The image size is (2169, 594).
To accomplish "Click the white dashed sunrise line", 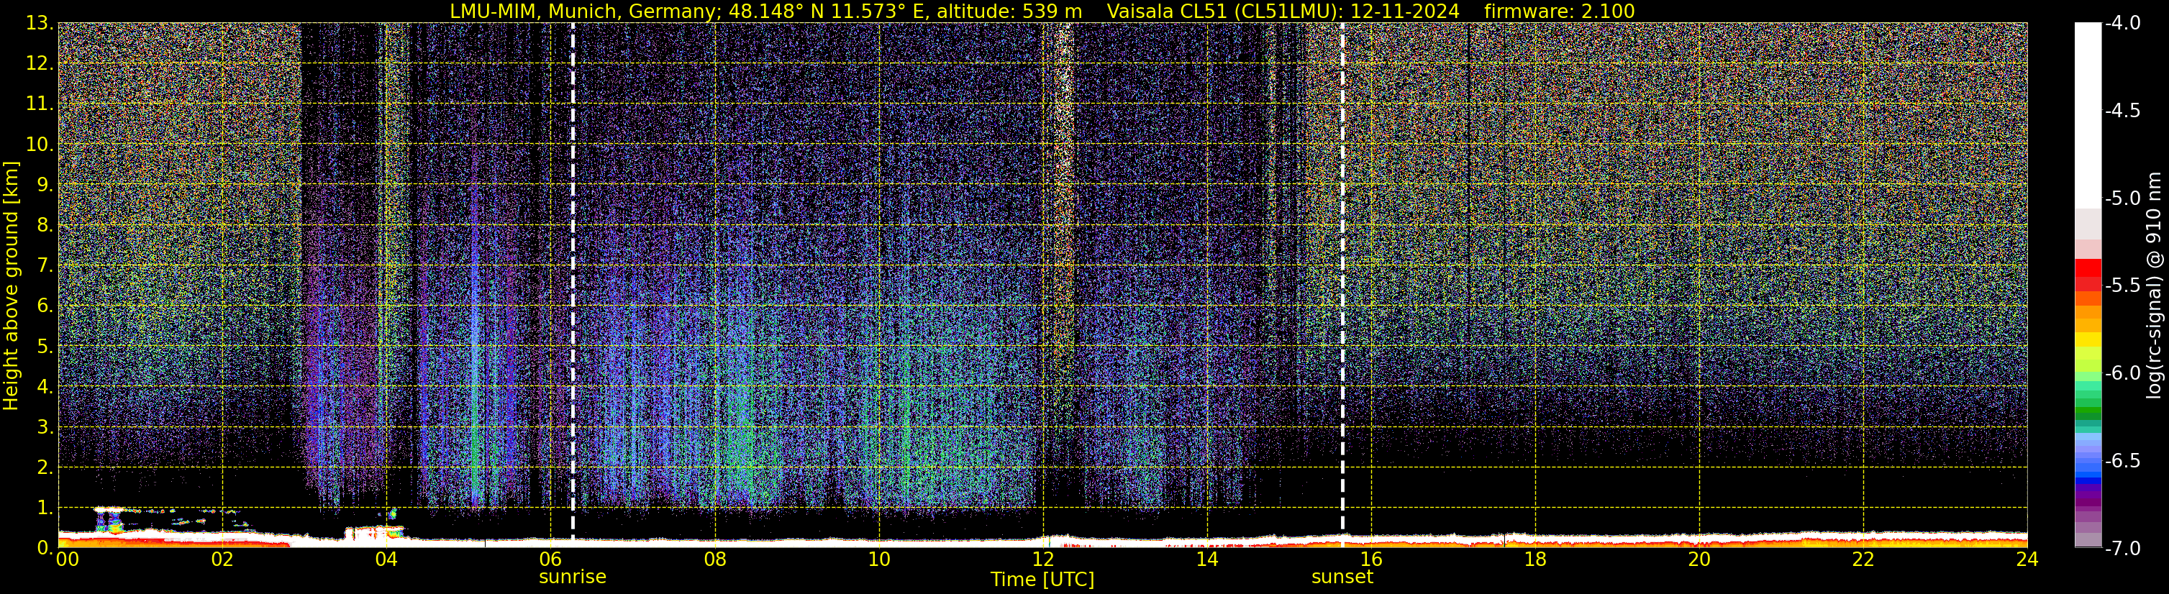I will (573, 278).
